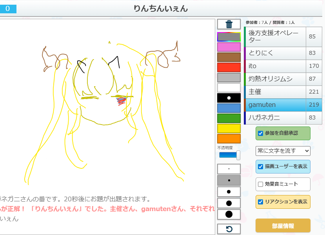This screenshot has width=325, height=235.
Task: Pick the pink color swatch
Action: (x=229, y=47)
